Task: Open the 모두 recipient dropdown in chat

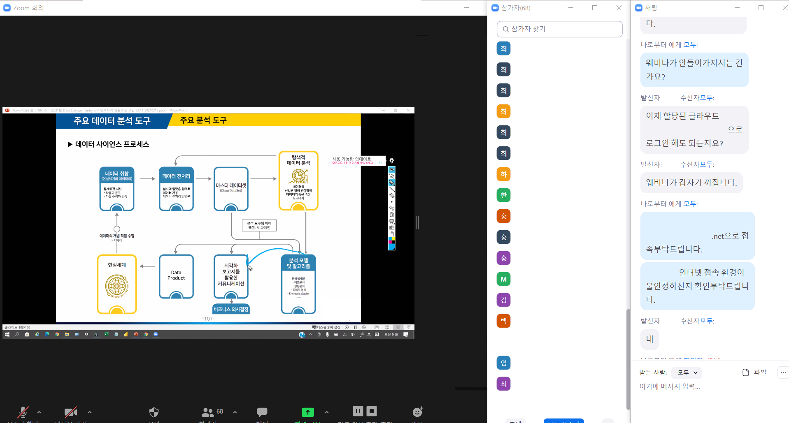Action: pyautogui.click(x=687, y=372)
